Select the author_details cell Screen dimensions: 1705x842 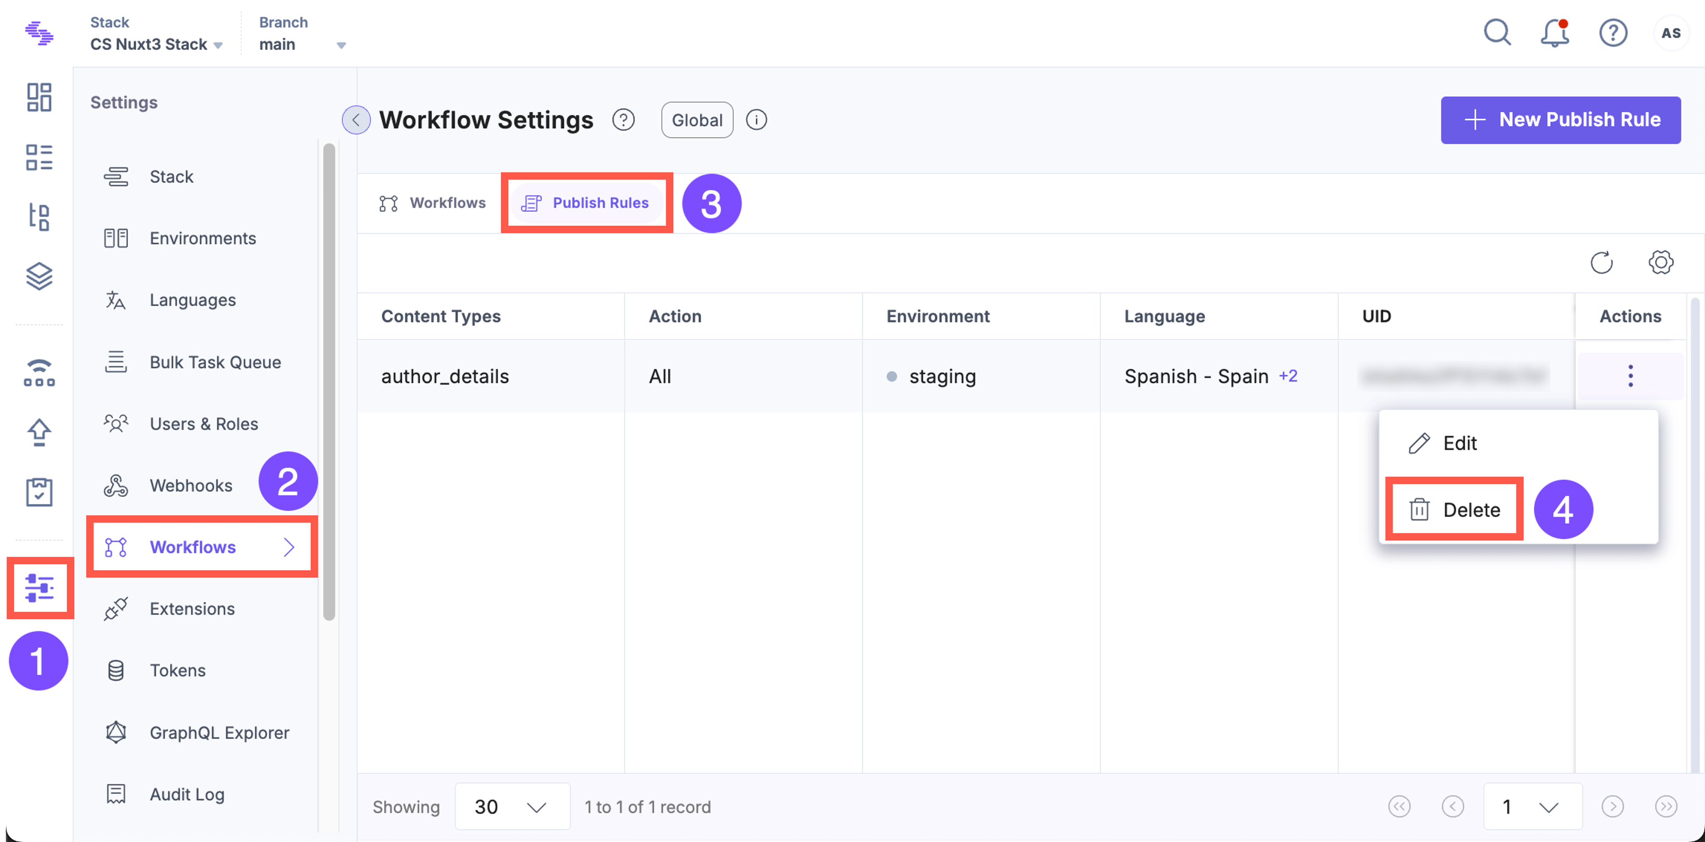[491, 376]
